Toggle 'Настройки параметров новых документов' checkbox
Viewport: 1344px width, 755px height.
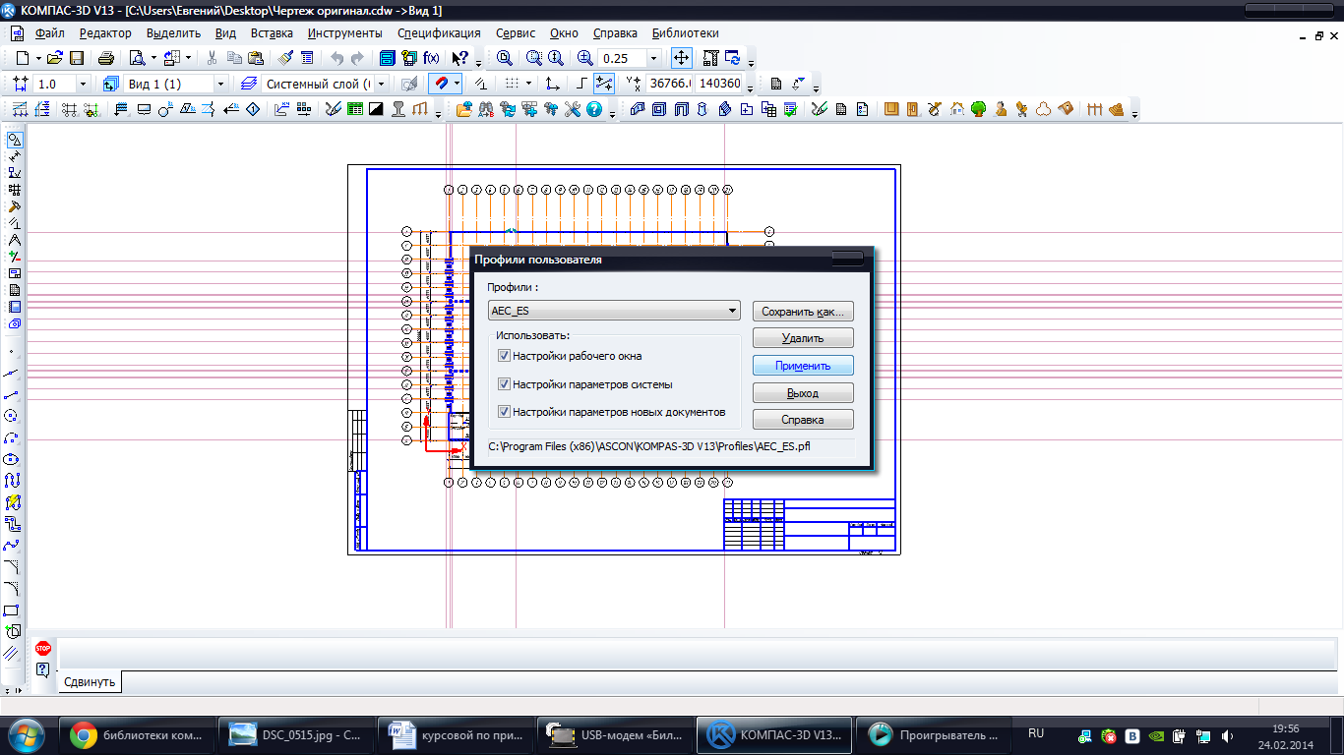pos(505,412)
